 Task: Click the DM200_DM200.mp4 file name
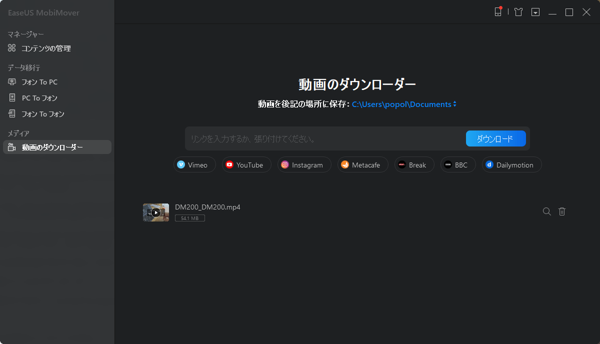click(x=207, y=207)
